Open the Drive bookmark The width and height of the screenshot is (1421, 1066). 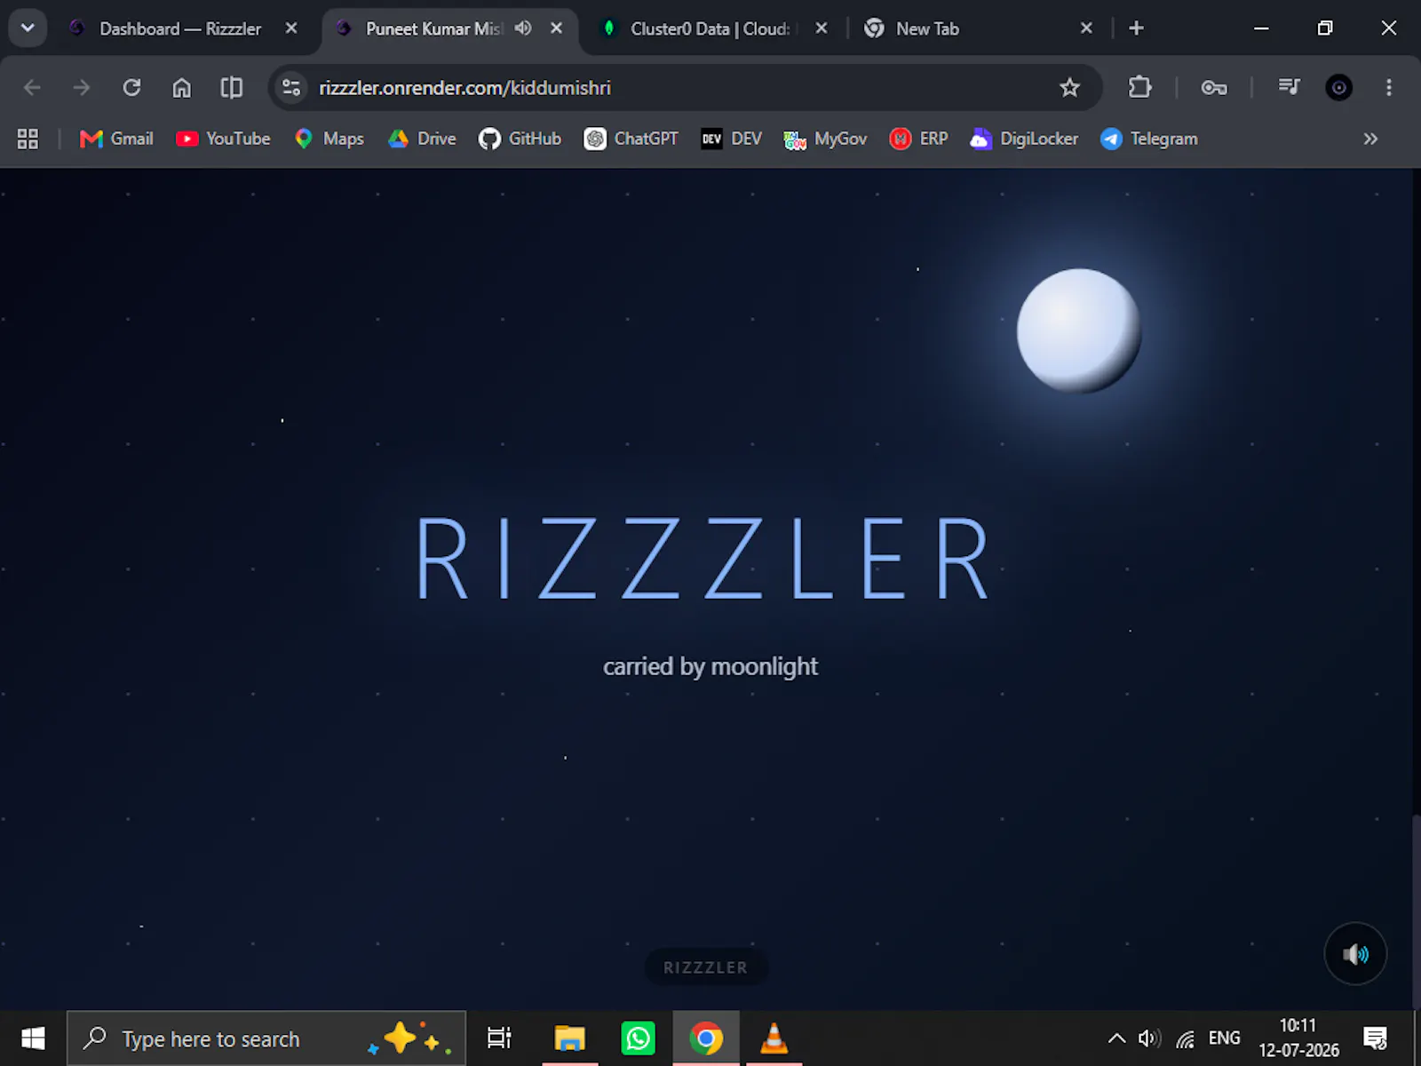click(x=422, y=139)
